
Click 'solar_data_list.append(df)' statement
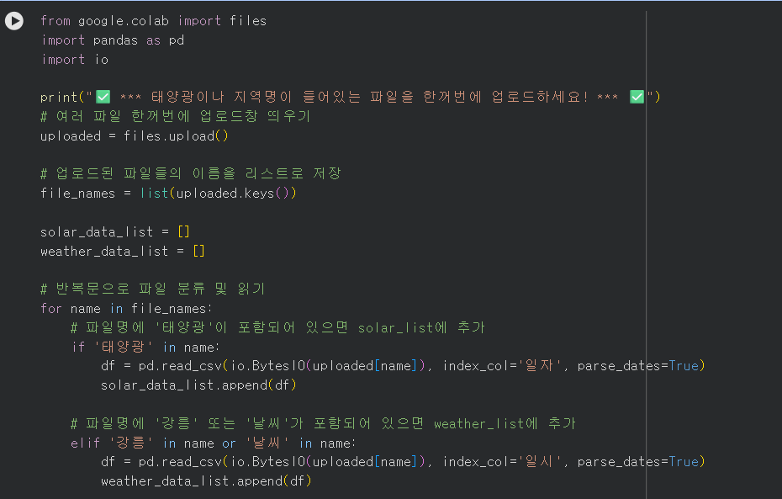pos(198,385)
